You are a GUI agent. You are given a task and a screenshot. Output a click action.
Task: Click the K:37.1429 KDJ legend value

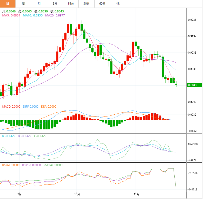(x=9, y=136)
